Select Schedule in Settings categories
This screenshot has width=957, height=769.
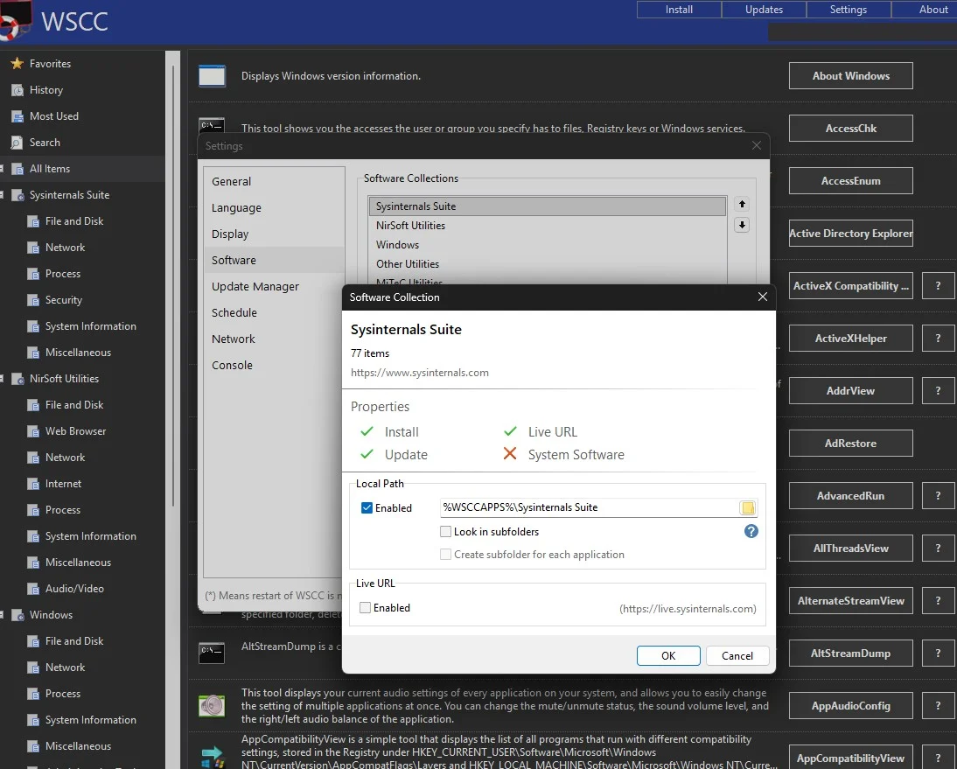(274, 312)
